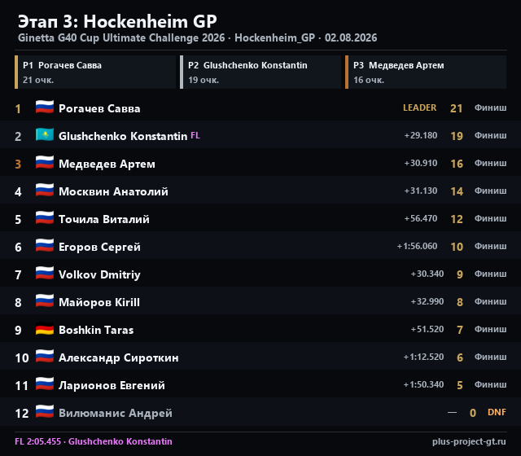Click the Russian flag beside Рогачев Савва
The height and width of the screenshot is (456, 521).
(45, 107)
